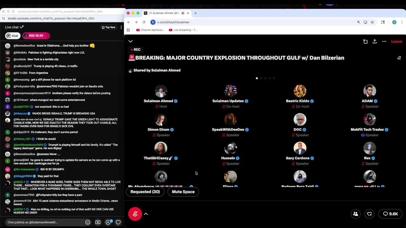Open the zoom magnifier icon in address bar

point(358,22)
